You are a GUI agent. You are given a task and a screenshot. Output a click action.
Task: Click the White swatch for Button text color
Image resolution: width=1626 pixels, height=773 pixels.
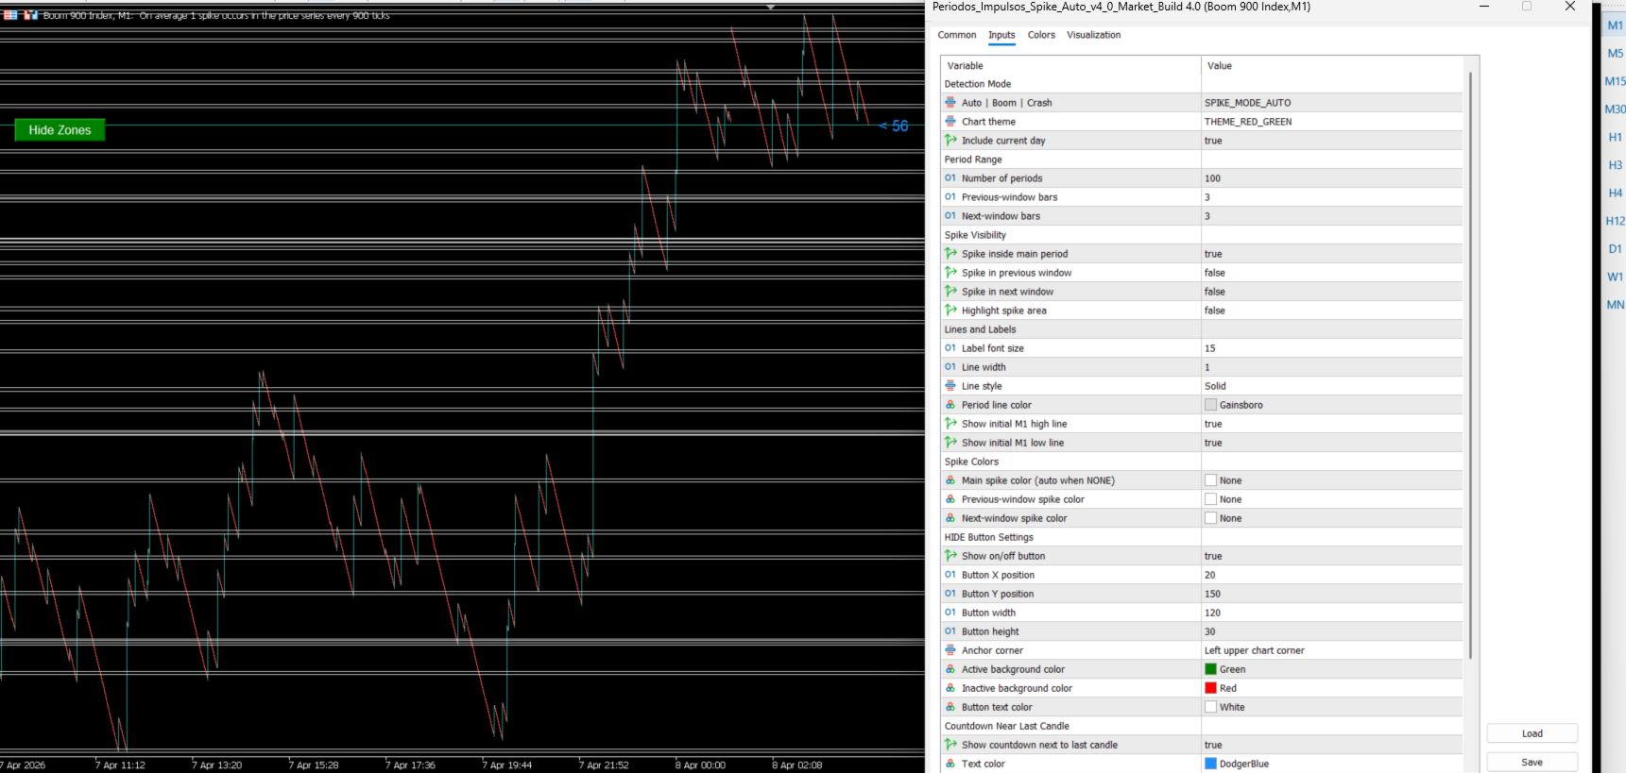(1210, 707)
